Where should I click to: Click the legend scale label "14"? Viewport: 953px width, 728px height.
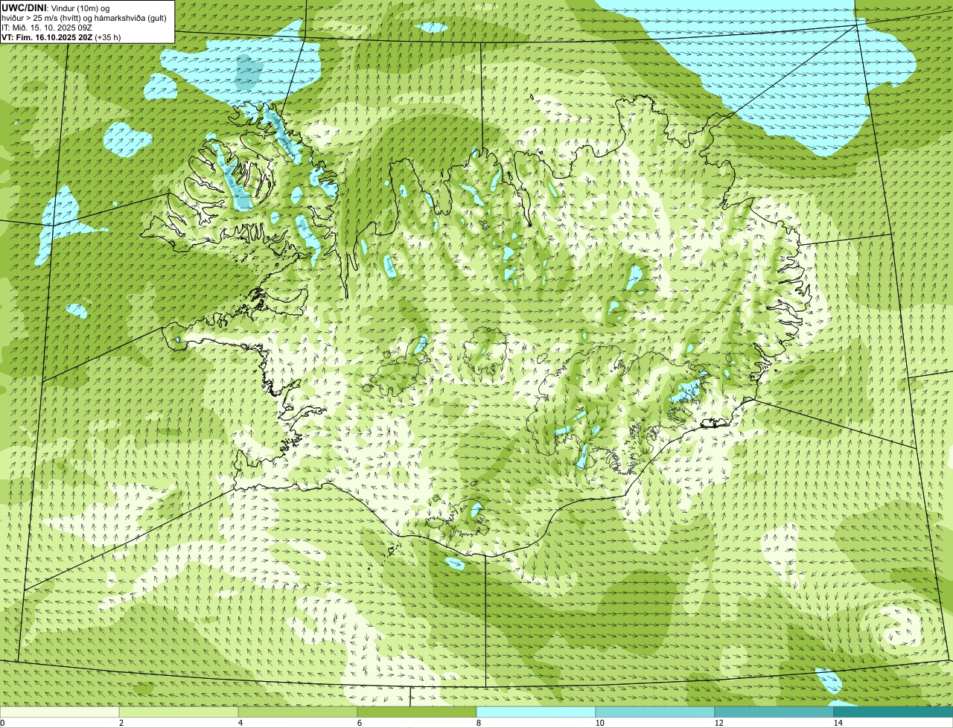pos(838,723)
